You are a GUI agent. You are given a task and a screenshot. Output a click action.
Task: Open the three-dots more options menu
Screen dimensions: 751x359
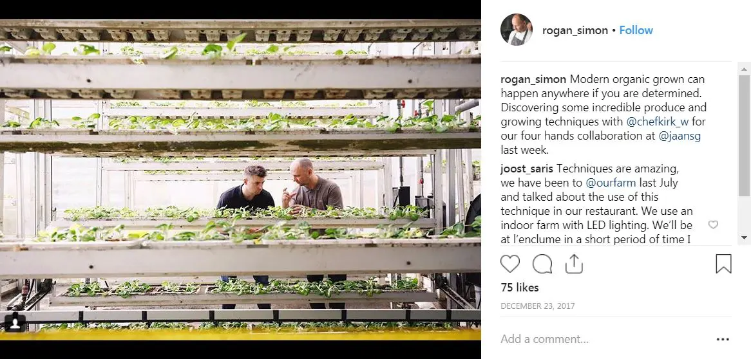click(723, 339)
